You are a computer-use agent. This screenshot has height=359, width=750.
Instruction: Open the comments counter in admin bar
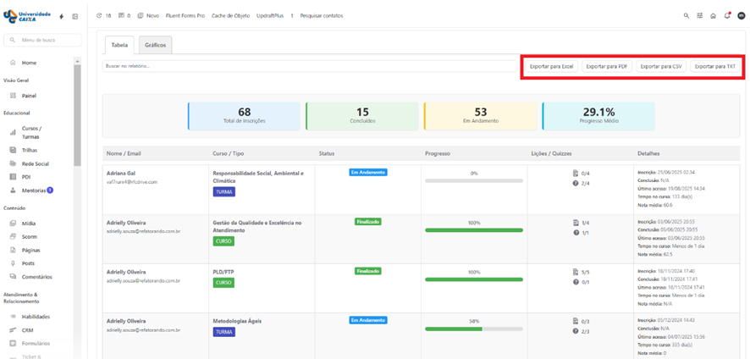click(124, 16)
